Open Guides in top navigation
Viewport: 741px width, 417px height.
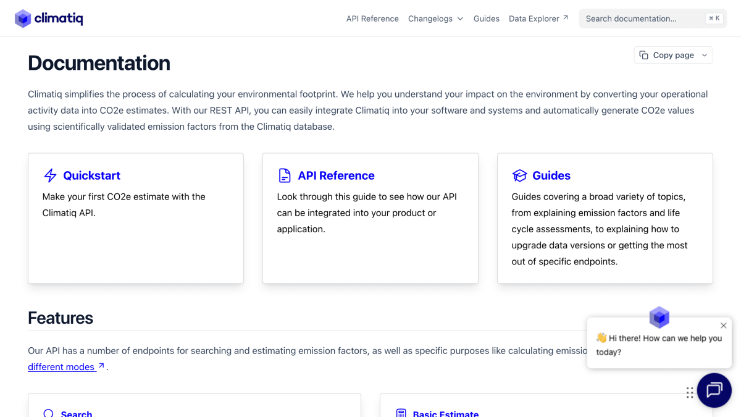tap(487, 19)
